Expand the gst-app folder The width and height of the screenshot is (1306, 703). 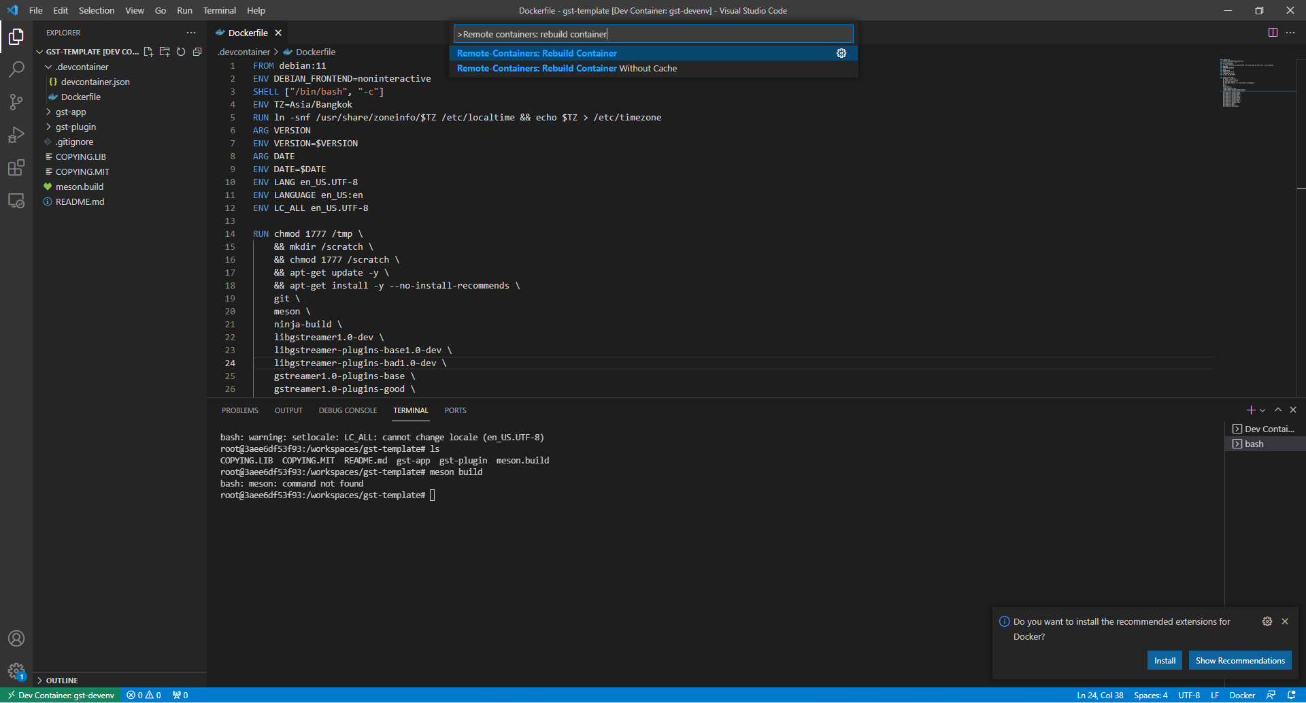pyautogui.click(x=71, y=112)
